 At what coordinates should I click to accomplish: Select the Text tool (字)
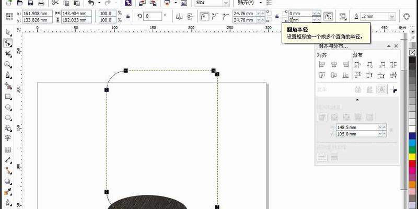8,138
